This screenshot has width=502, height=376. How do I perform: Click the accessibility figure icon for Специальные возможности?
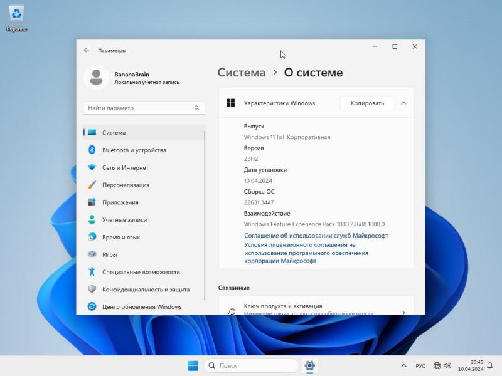(x=92, y=271)
